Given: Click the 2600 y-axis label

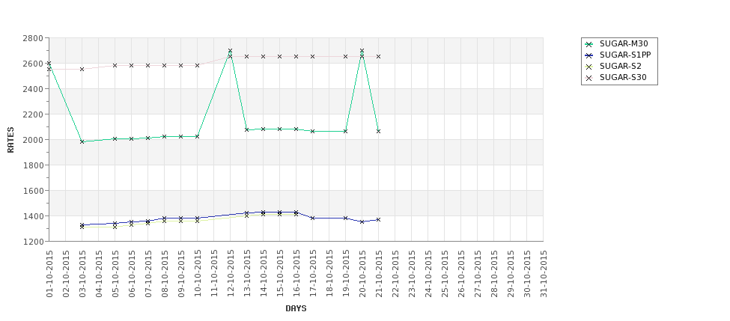Looking at the screenshot, I should 33,64.
